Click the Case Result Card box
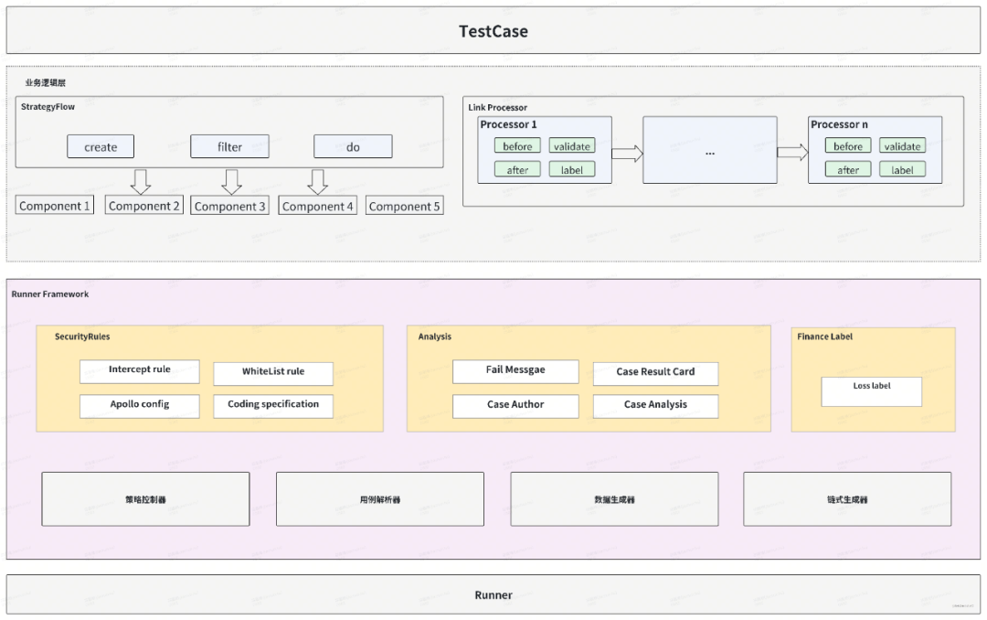 pos(655,373)
